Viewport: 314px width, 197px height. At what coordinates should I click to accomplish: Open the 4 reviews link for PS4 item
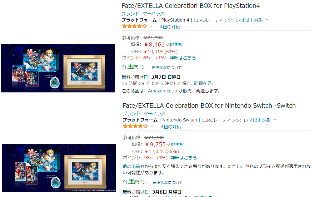click(x=170, y=27)
